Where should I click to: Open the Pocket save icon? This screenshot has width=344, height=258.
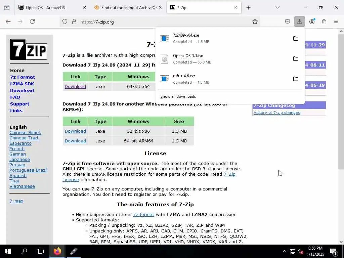(x=288, y=21)
